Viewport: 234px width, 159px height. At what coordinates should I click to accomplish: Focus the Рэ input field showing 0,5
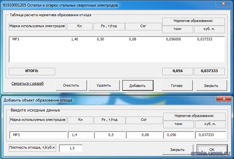pyautogui.click(x=110, y=135)
